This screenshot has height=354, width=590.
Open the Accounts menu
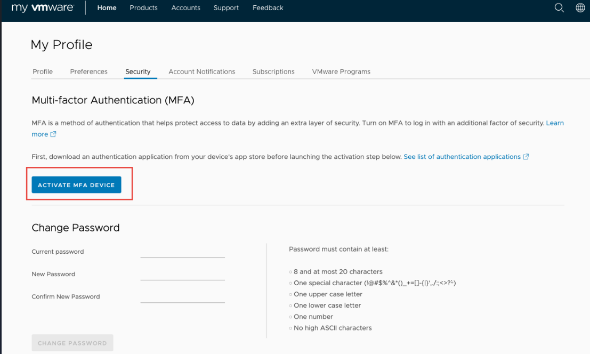click(x=185, y=8)
